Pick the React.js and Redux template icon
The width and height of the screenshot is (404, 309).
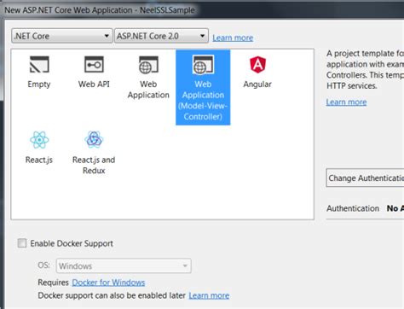click(x=94, y=139)
